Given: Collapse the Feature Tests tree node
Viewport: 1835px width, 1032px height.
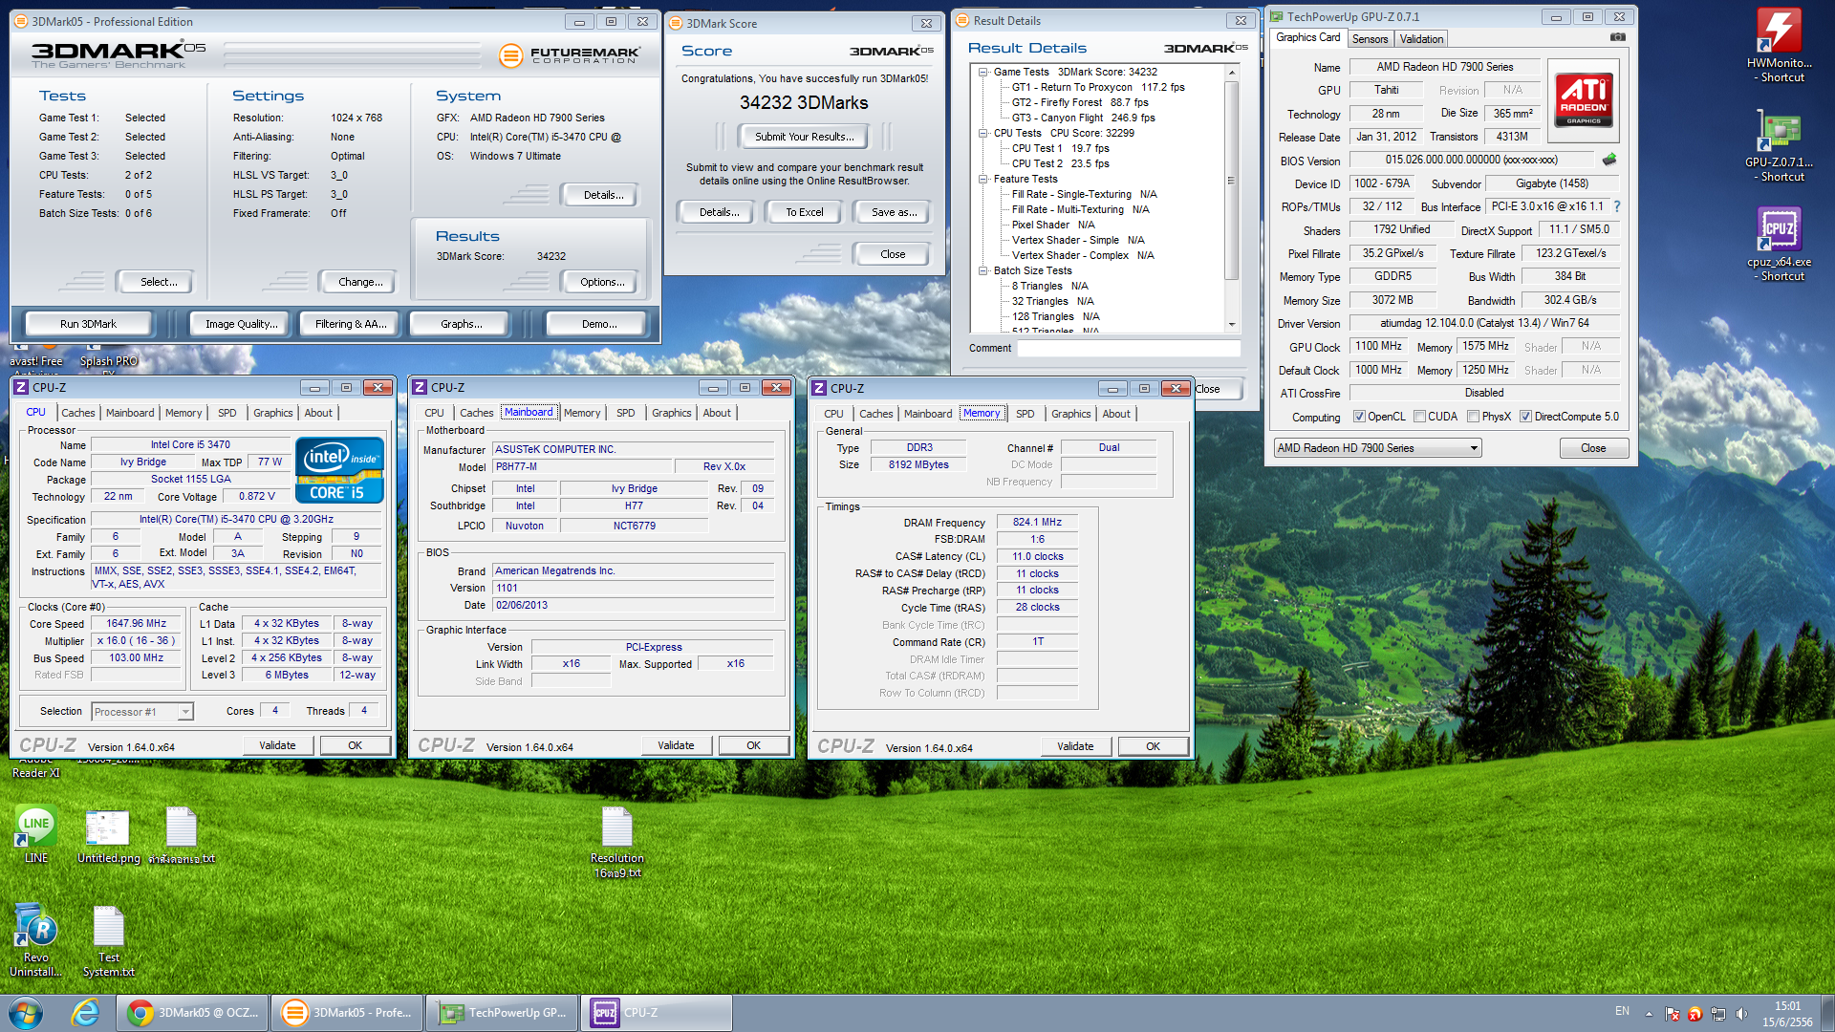Looking at the screenshot, I should (x=982, y=179).
